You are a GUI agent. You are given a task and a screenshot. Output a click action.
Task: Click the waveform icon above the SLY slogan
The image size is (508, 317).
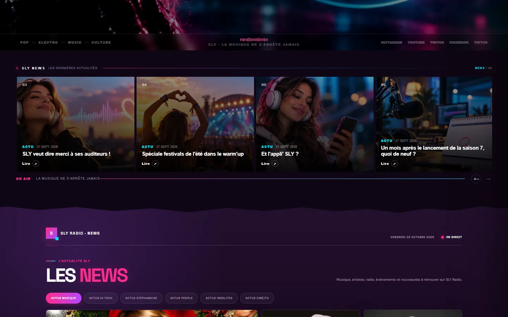(x=254, y=39)
